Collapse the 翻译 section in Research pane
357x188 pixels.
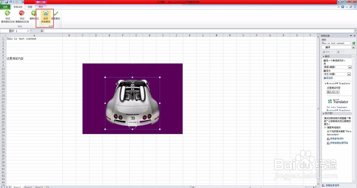[323, 56]
